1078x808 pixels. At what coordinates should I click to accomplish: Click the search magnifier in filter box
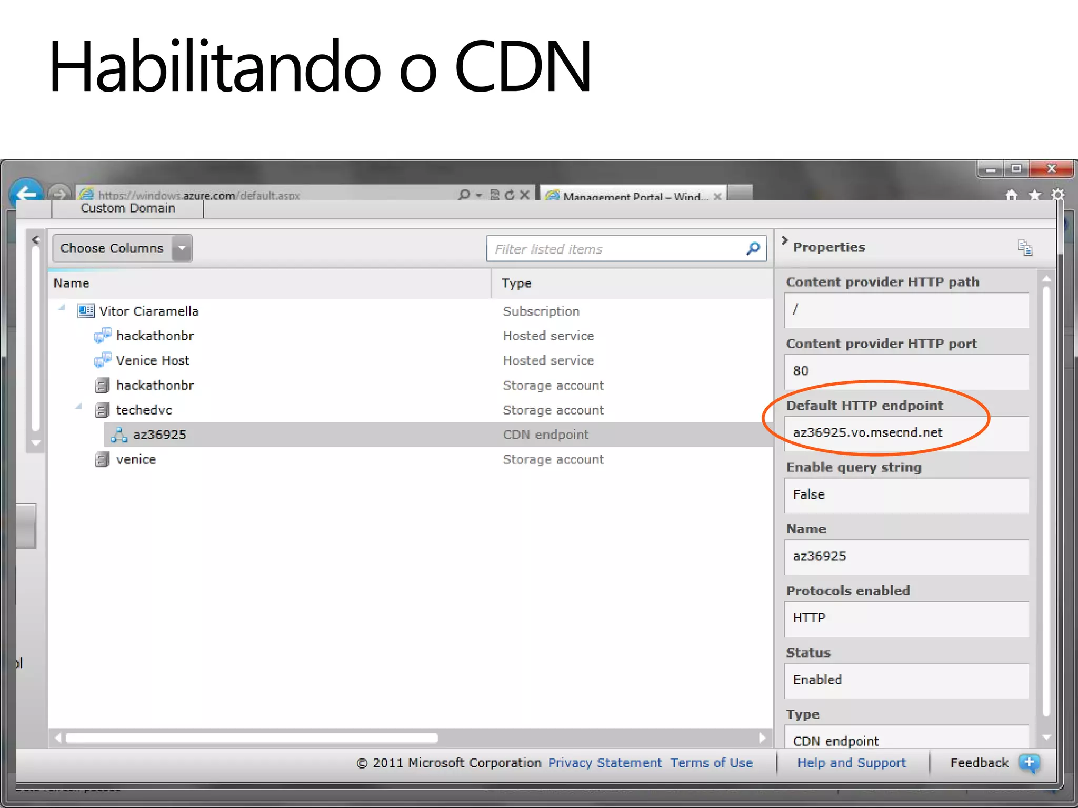click(x=753, y=249)
